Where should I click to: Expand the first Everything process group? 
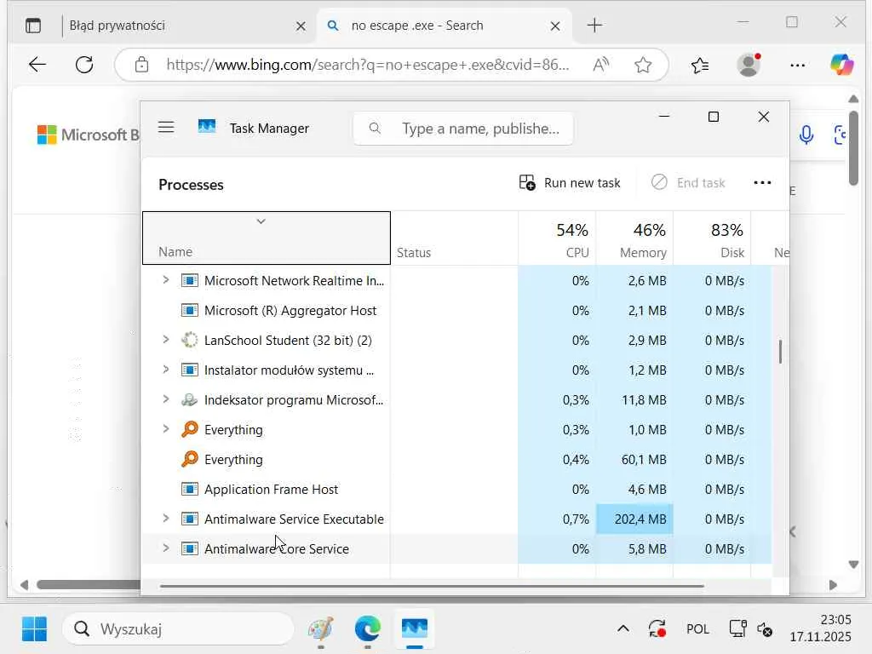click(165, 429)
